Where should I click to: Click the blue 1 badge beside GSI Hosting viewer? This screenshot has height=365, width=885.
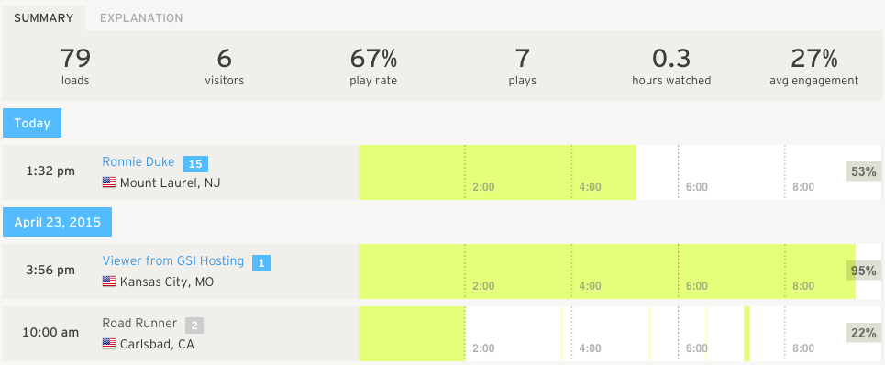click(x=261, y=263)
